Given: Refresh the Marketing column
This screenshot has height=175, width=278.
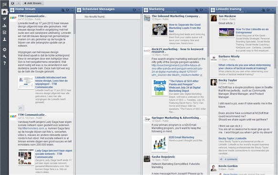Looking at the screenshot, I should (x=201, y=10).
